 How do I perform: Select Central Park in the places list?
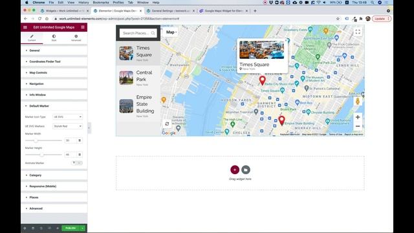tap(138, 78)
